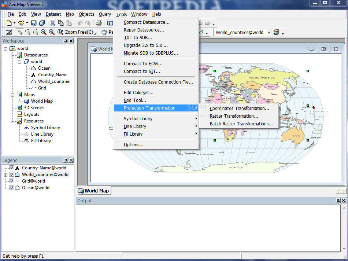
Task: Collapse the Datasources tree node
Action: coord(13,55)
